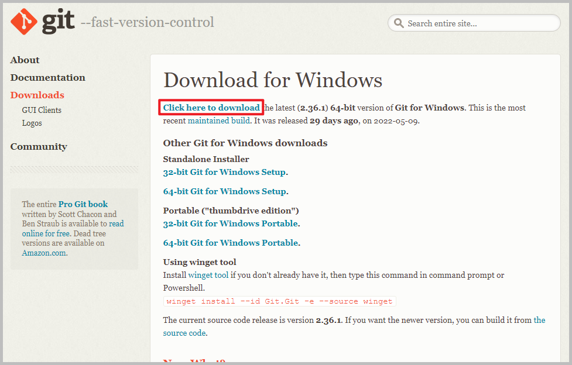Click the 'Click here to download' link
572x365 pixels.
click(211, 108)
